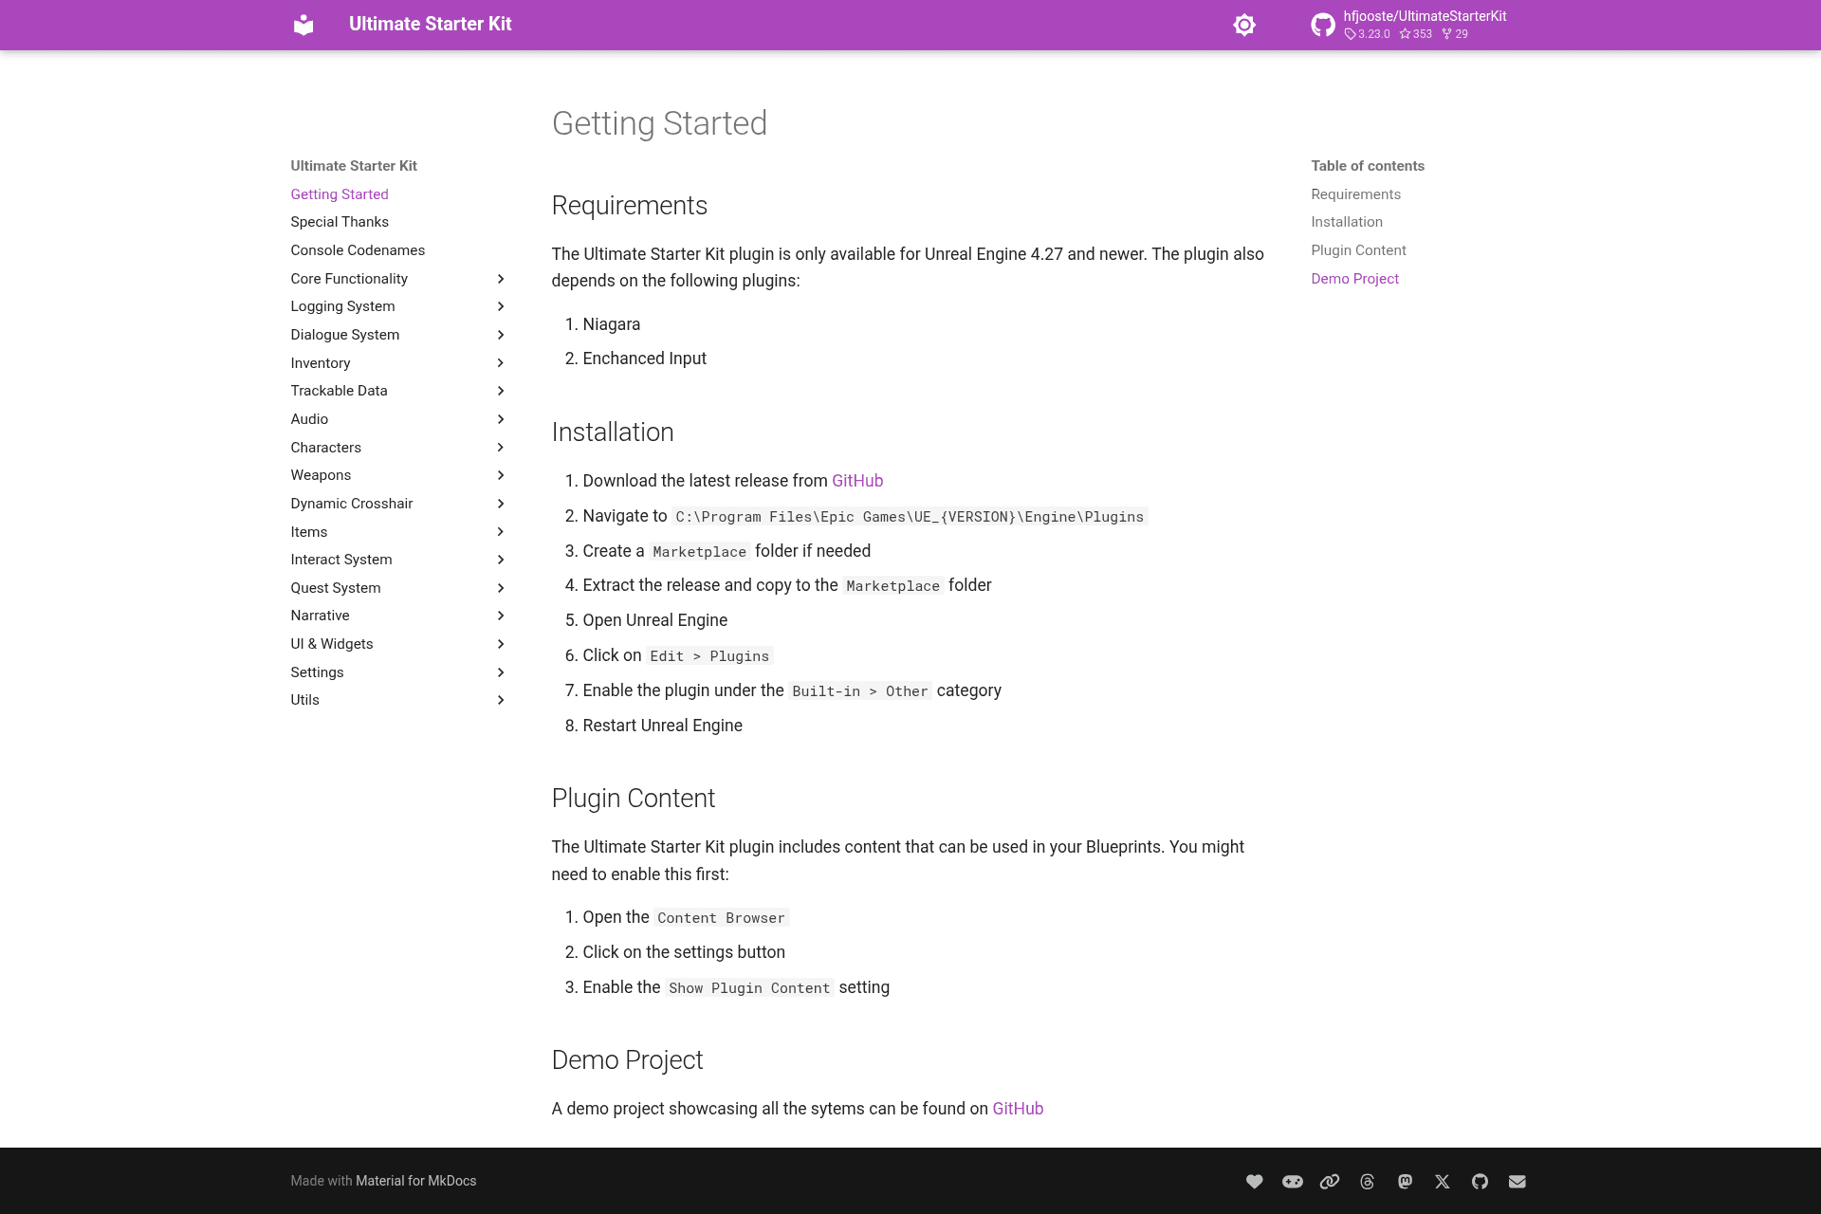Click the 'Content Browser' code text
Image resolution: width=1821 pixels, height=1214 pixels.
click(721, 918)
